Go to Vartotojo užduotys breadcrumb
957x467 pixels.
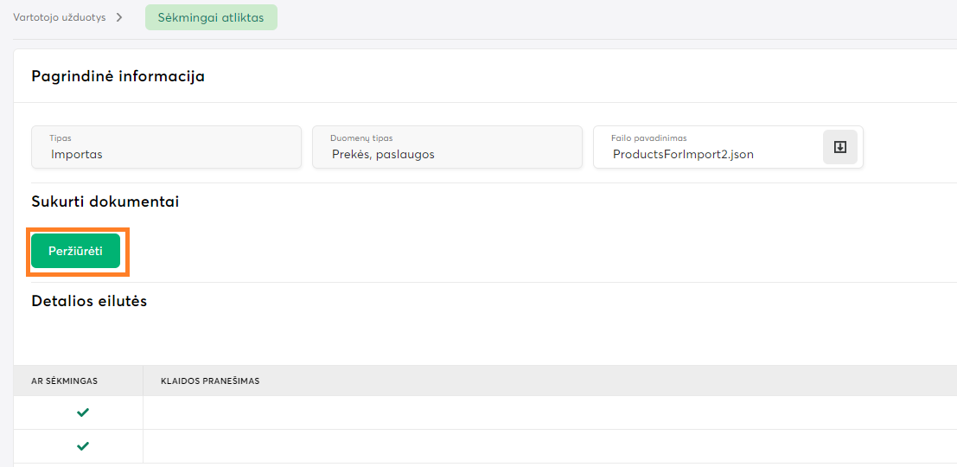(x=60, y=17)
